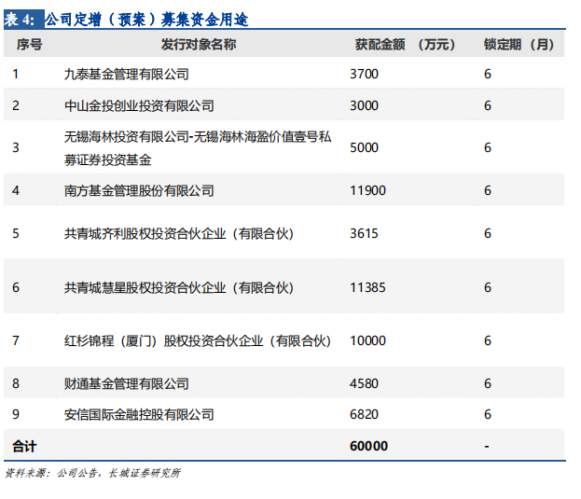The height and width of the screenshot is (499, 581).
Task: Click the amount 11900
Action: 367,191
